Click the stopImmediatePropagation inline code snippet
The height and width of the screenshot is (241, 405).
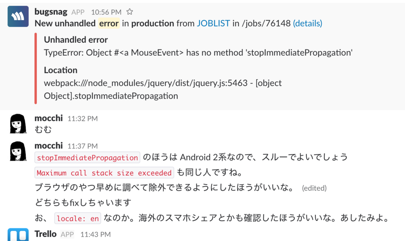[x=87, y=158]
